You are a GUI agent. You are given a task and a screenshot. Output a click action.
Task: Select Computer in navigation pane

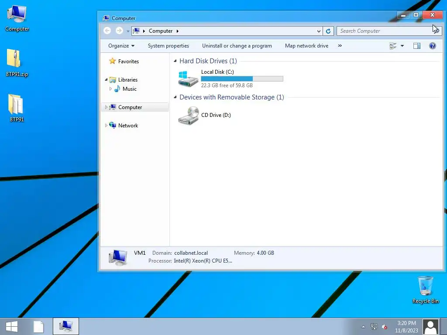point(130,107)
